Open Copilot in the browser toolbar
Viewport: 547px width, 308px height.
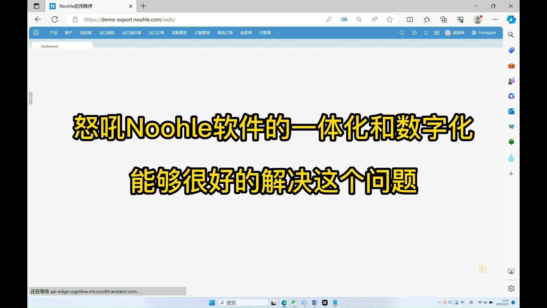[x=511, y=19]
